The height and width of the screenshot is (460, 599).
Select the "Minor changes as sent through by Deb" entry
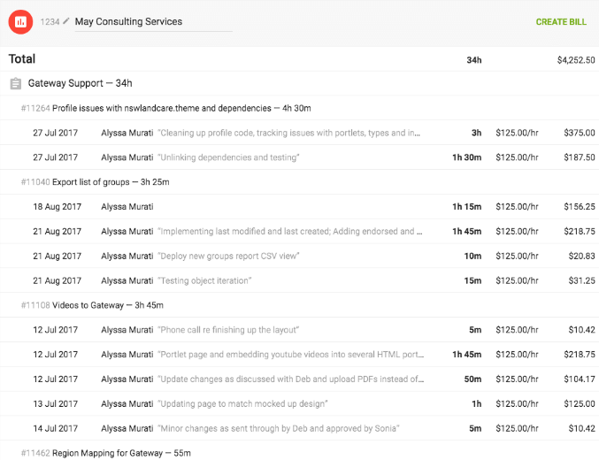coord(299,428)
